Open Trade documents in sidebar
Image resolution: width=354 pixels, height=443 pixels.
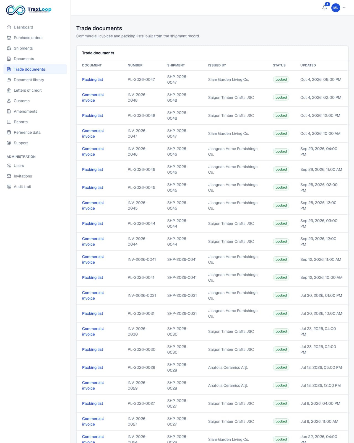35,69
